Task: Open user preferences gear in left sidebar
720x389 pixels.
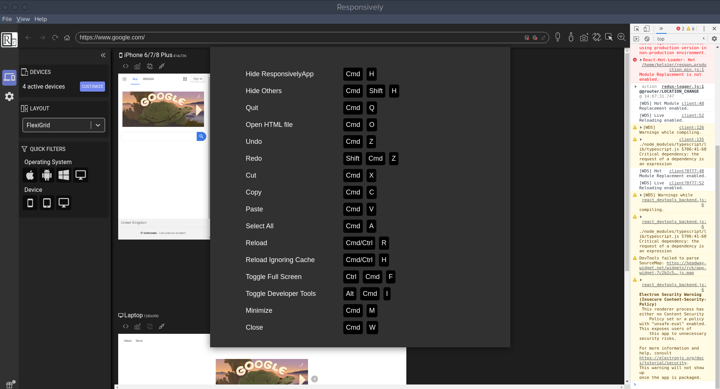Action: [9, 96]
